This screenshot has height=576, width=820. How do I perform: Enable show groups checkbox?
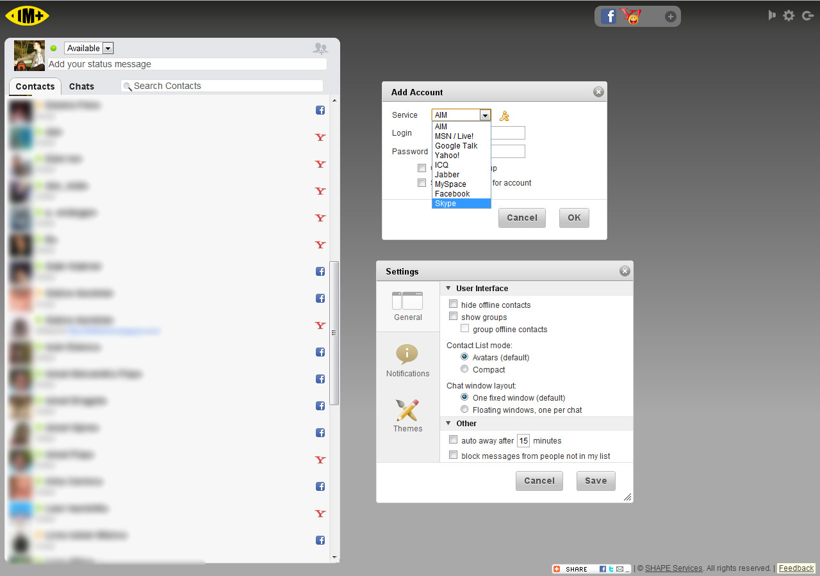(x=454, y=317)
